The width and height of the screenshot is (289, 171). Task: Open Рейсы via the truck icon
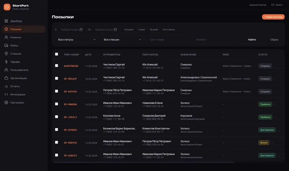pyautogui.click(x=6, y=46)
